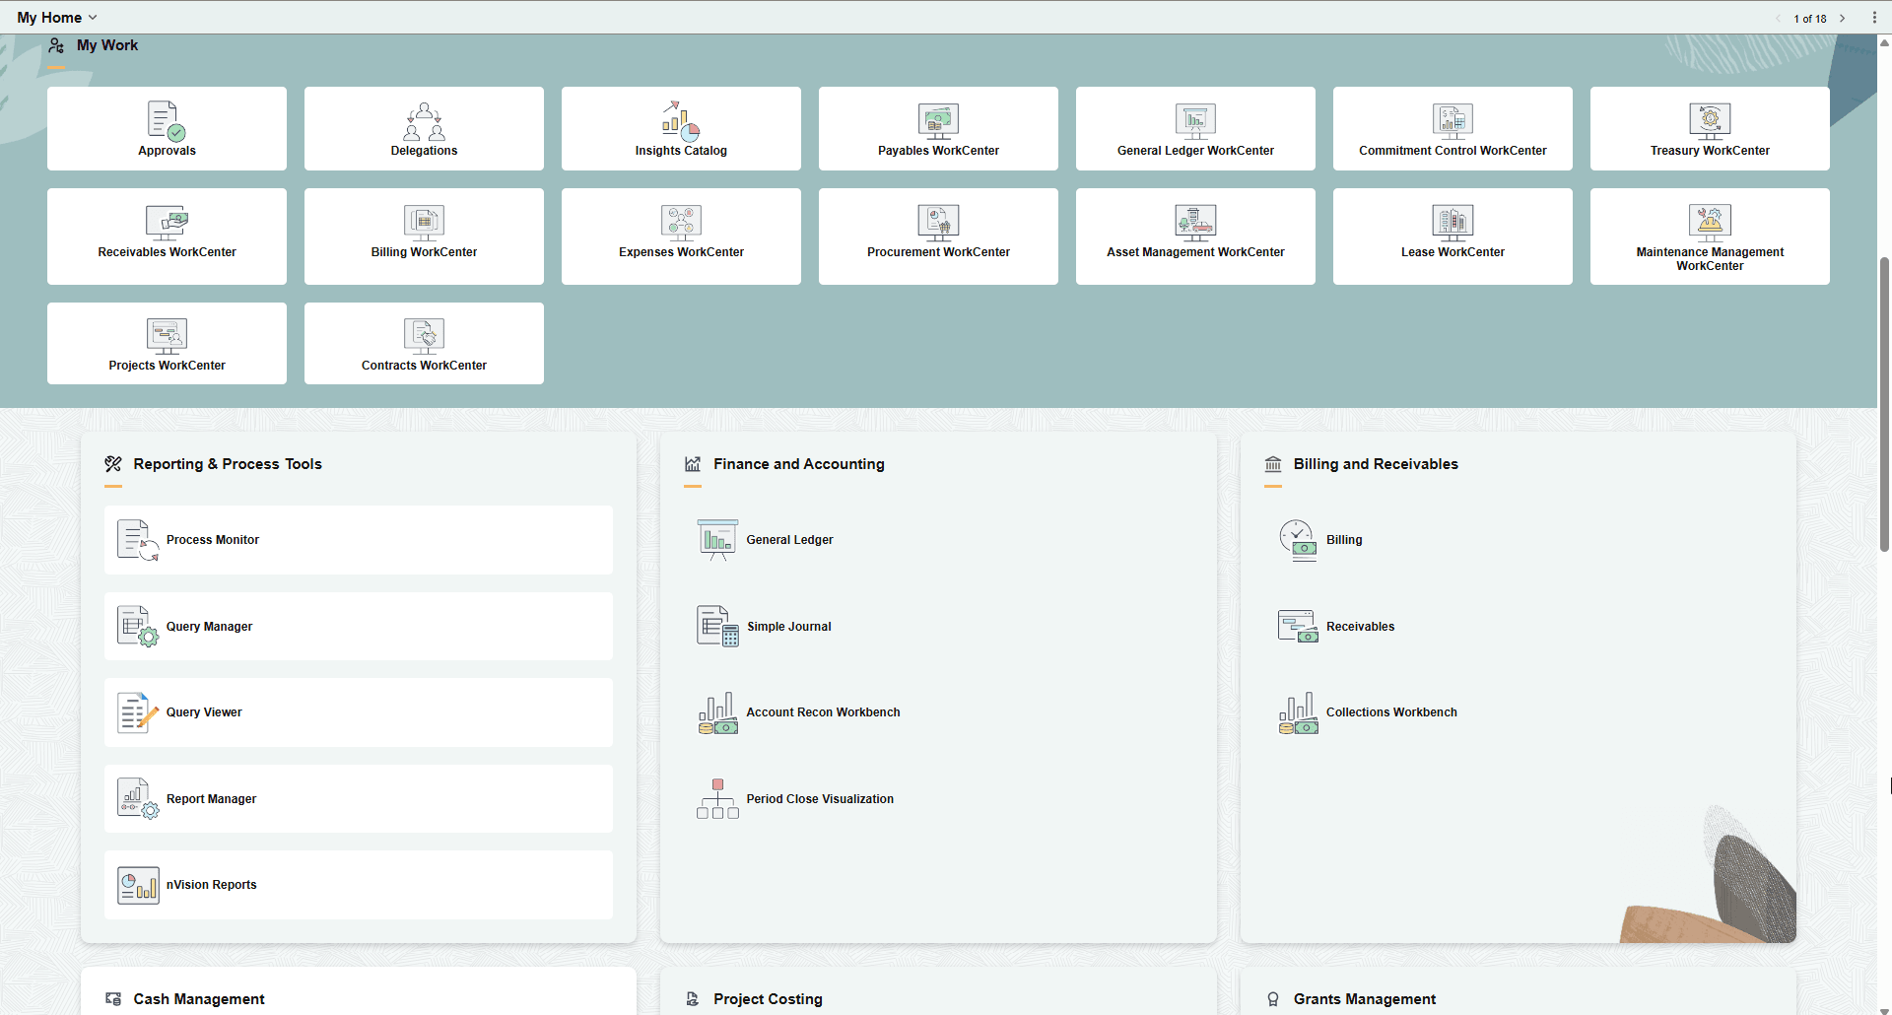1892x1015 pixels.
Task: Open the Billing WorkCenter icon
Action: pos(424,223)
